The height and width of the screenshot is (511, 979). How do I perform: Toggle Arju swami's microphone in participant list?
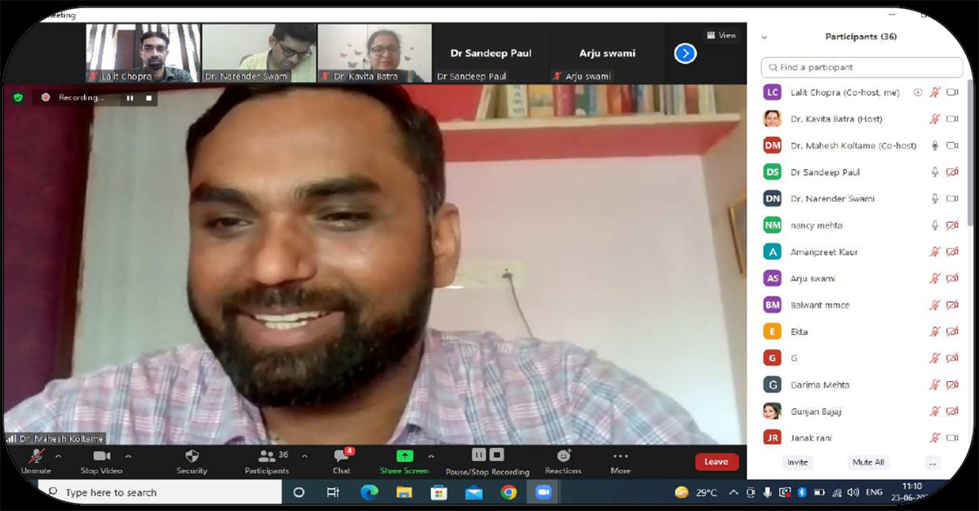point(935,278)
